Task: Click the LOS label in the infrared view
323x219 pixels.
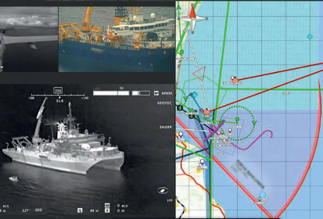Action: tap(169, 200)
